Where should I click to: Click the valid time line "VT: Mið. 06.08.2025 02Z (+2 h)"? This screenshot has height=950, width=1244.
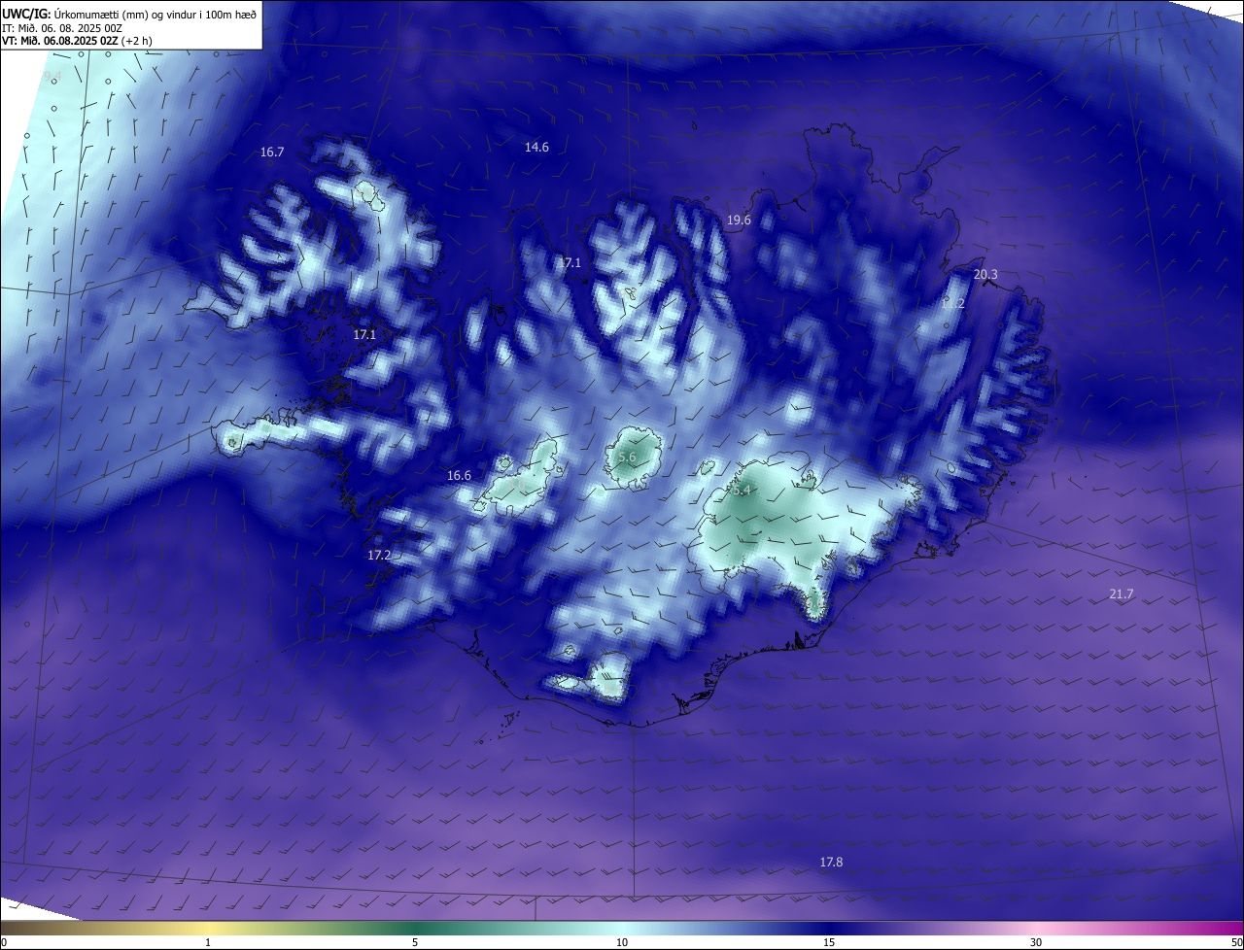[77, 41]
